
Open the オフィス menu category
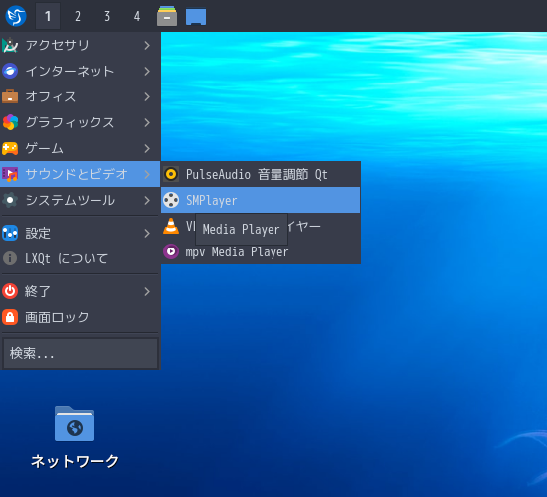(81, 96)
